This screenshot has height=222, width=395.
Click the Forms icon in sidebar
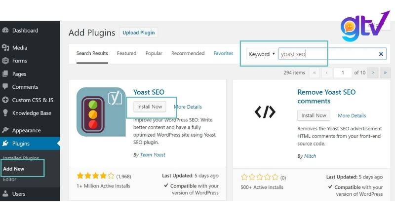(5, 61)
